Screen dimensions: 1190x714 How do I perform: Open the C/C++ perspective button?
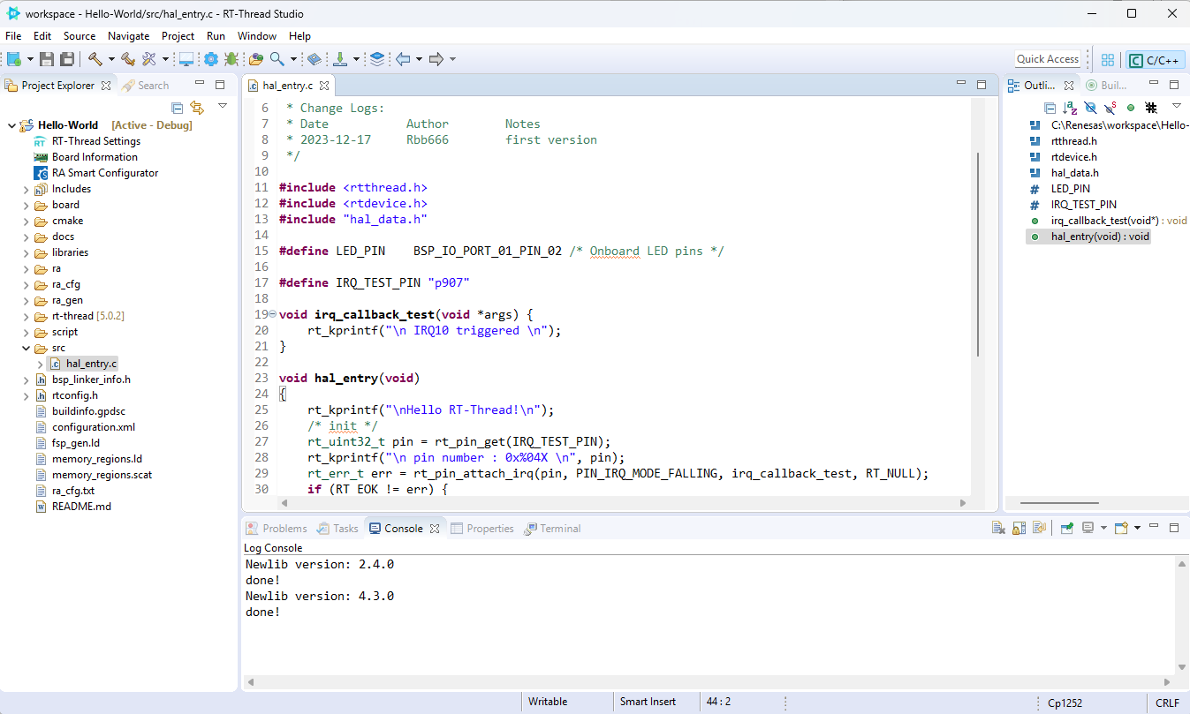pos(1155,60)
